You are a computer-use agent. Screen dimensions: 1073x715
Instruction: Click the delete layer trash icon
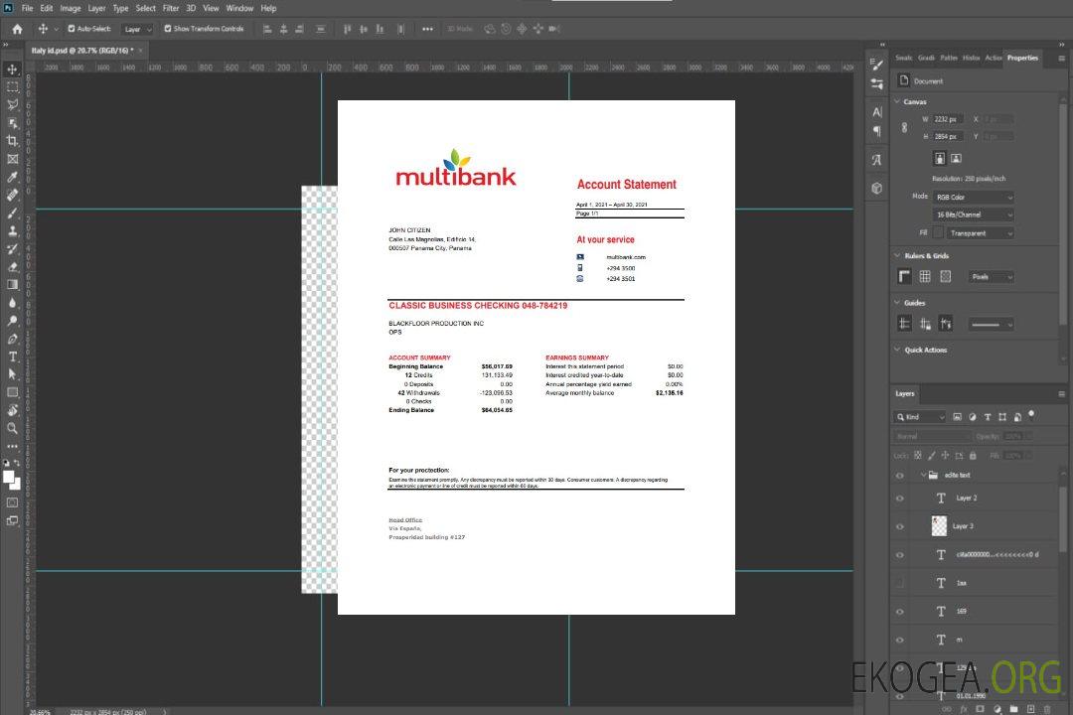(1047, 709)
